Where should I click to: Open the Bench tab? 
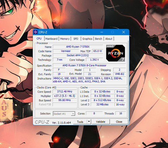(98, 39)
